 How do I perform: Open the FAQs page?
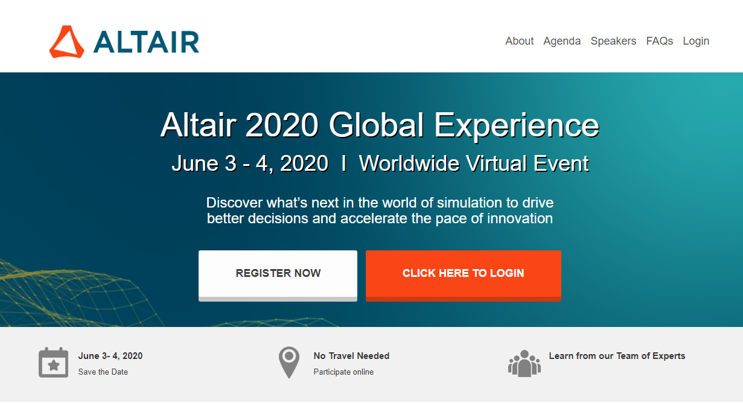pos(659,41)
